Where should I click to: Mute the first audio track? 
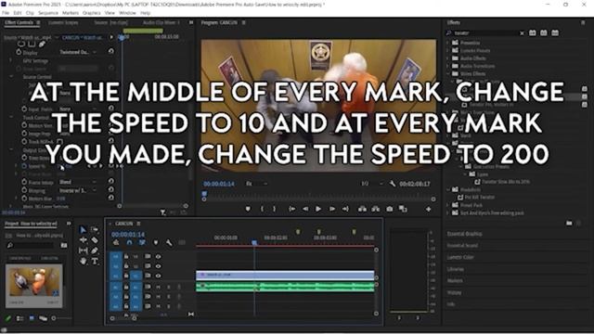click(x=158, y=287)
